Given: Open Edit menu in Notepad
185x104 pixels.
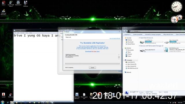Looking at the screenshot, I should pos(18,33).
